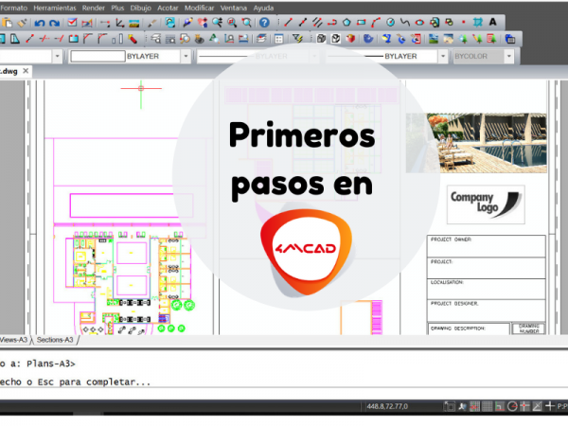This screenshot has height=426, width=568.
Task: Click the white color swatch box
Action: 98,56
